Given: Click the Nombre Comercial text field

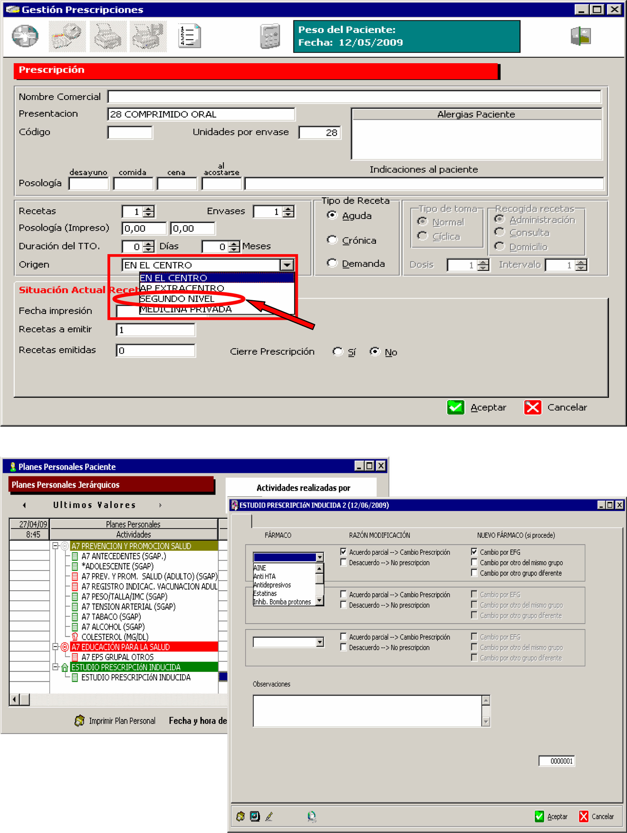Looking at the screenshot, I should (354, 97).
